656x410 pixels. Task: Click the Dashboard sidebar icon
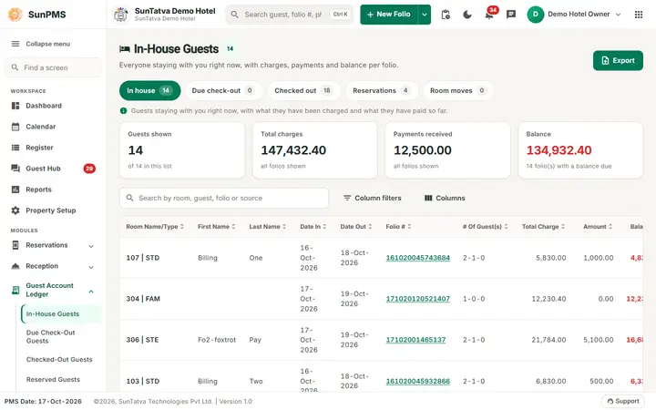coord(15,106)
